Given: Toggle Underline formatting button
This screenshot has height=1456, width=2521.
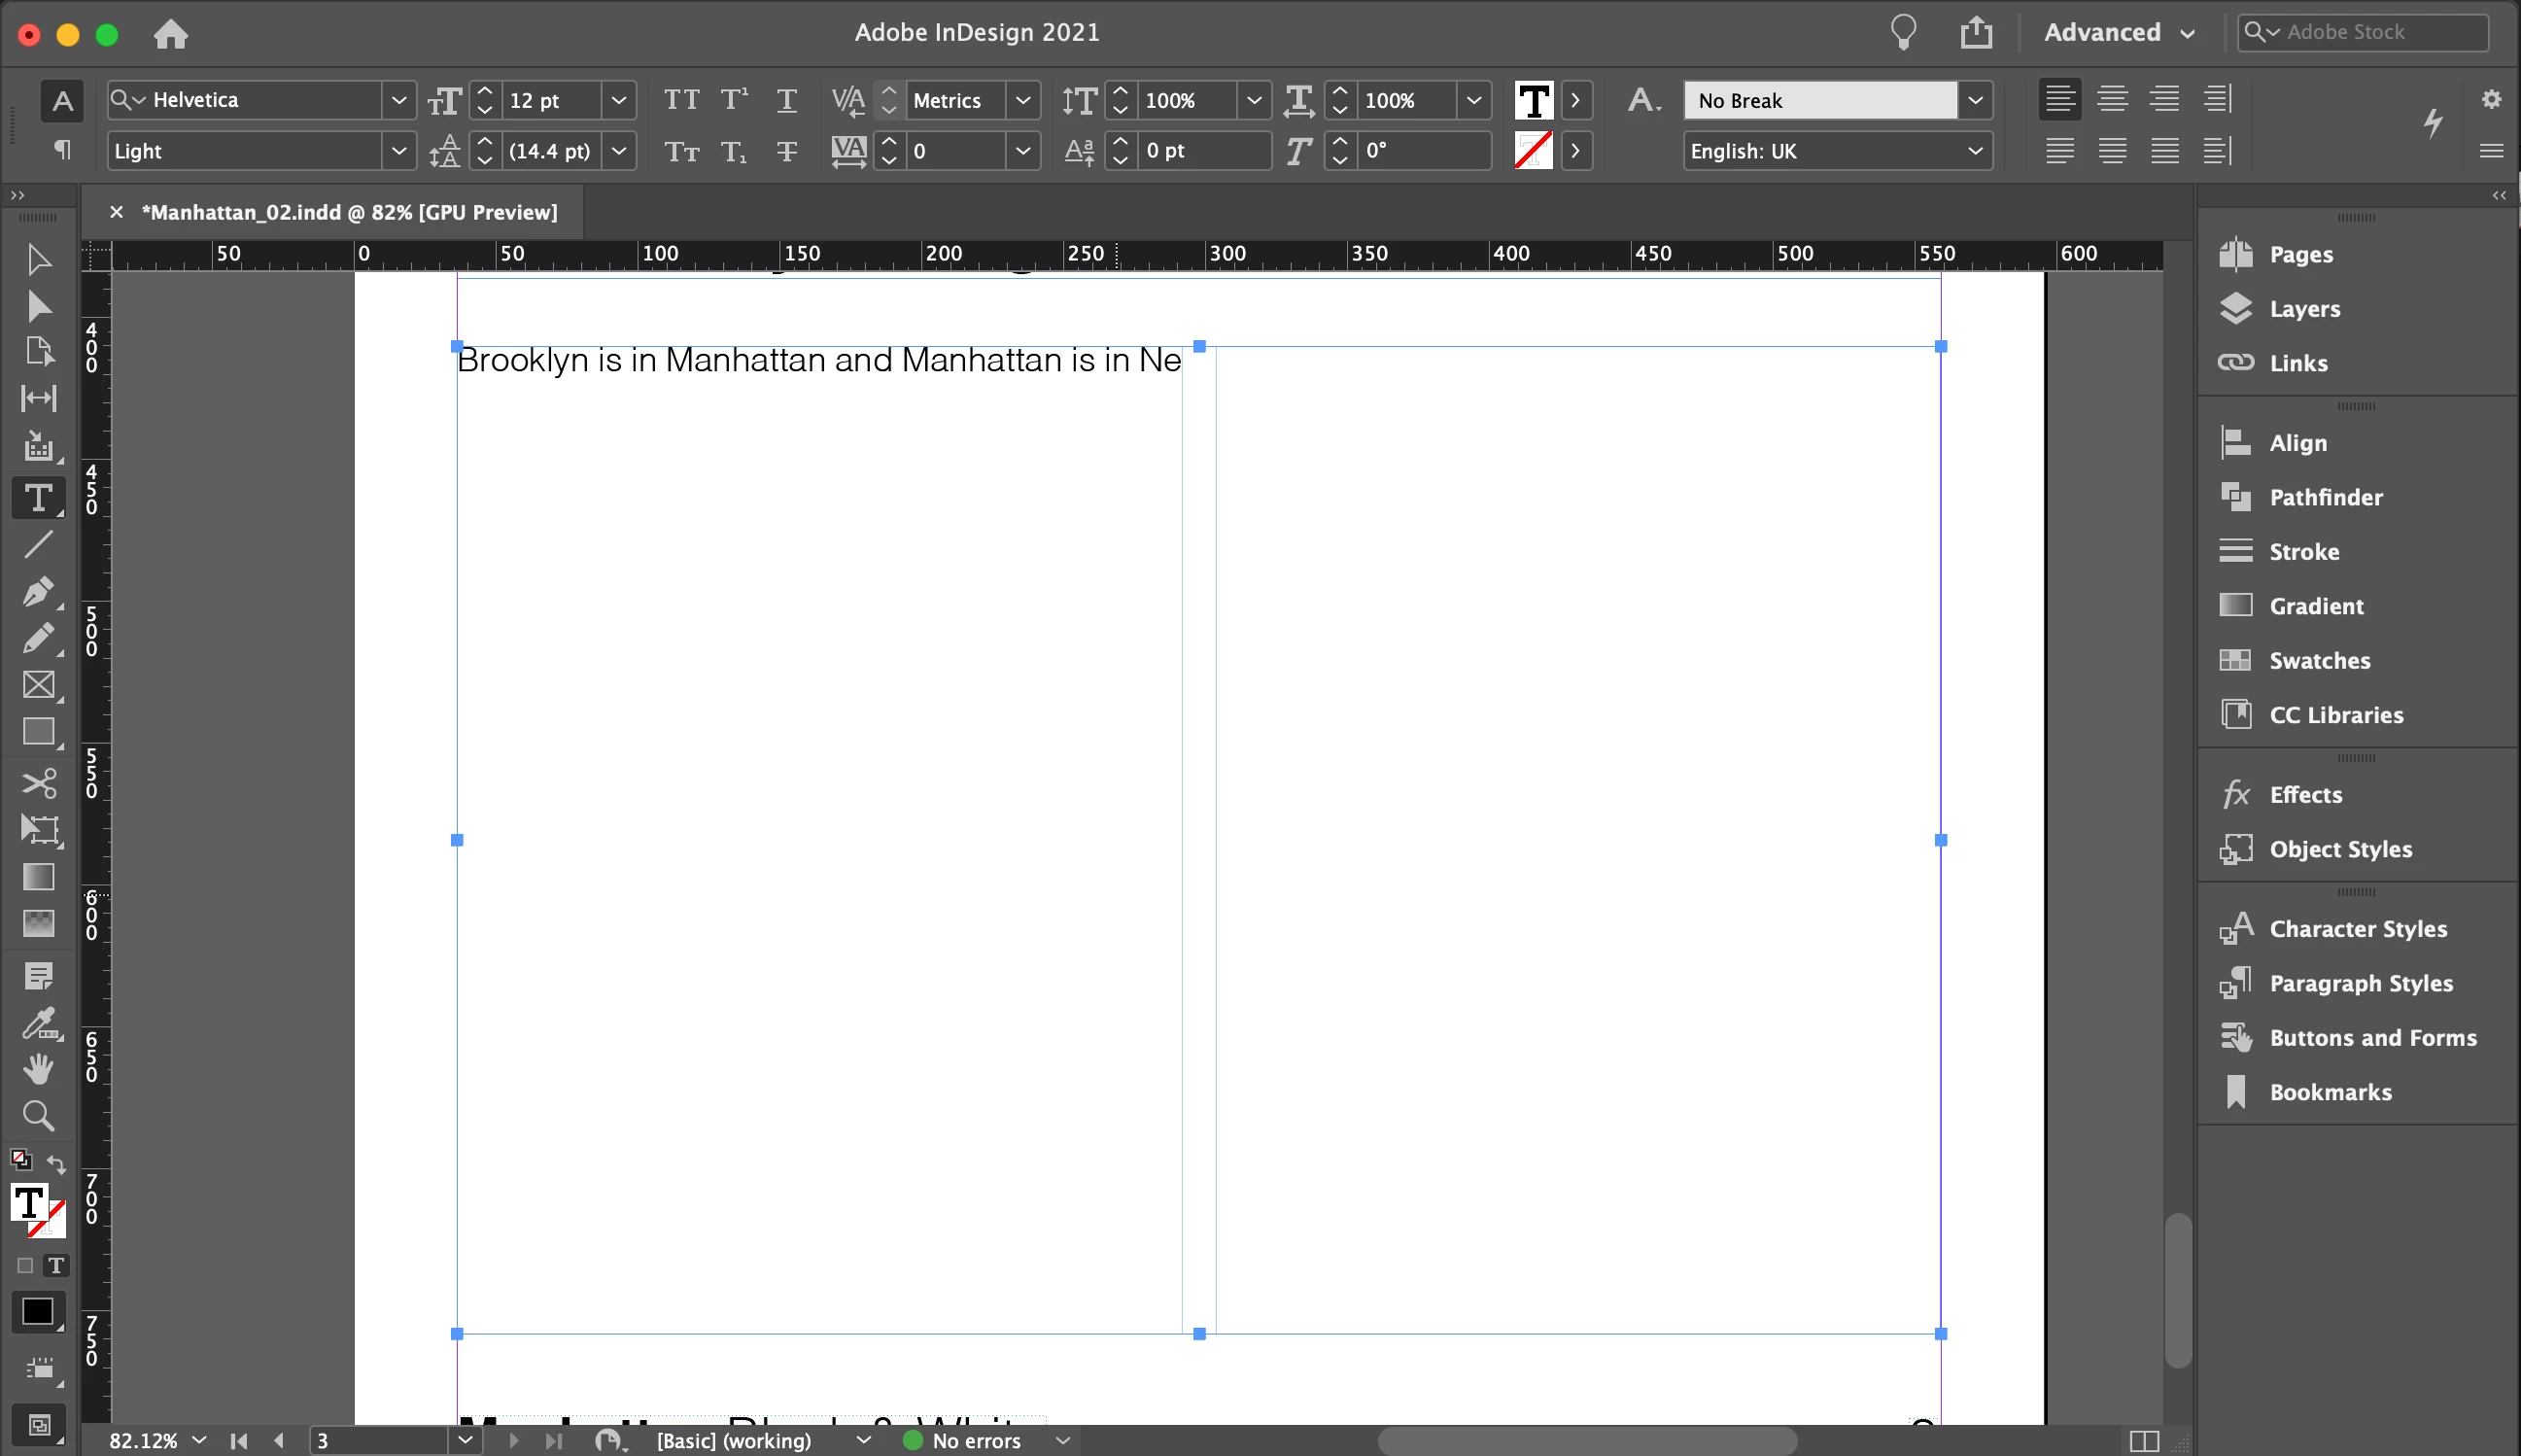Looking at the screenshot, I should pyautogui.click(x=786, y=100).
